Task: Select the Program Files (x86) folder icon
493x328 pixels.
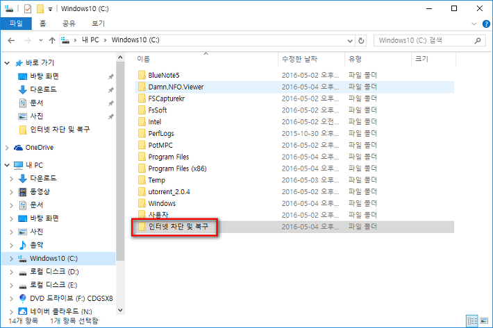Action: pyautogui.click(x=142, y=169)
